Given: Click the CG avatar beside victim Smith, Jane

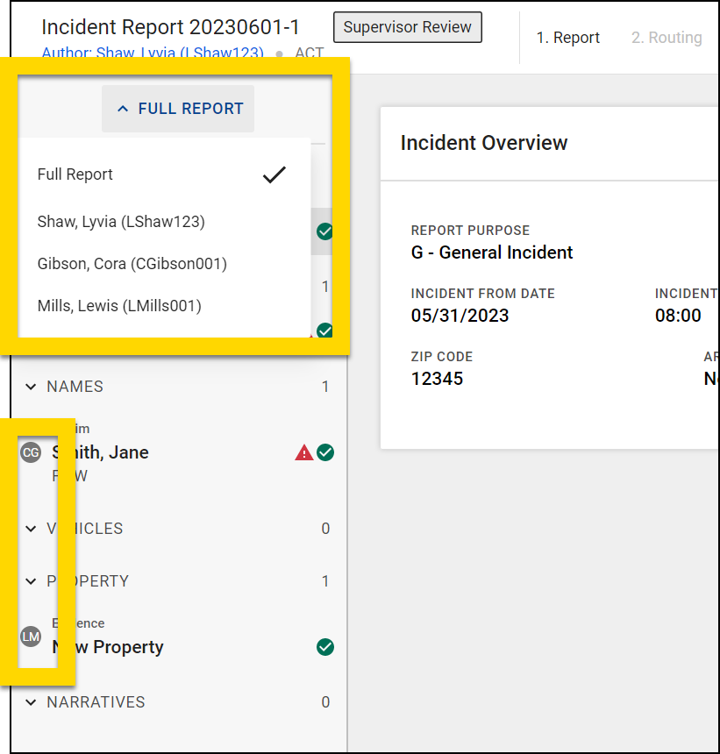Looking at the screenshot, I should click(x=32, y=452).
